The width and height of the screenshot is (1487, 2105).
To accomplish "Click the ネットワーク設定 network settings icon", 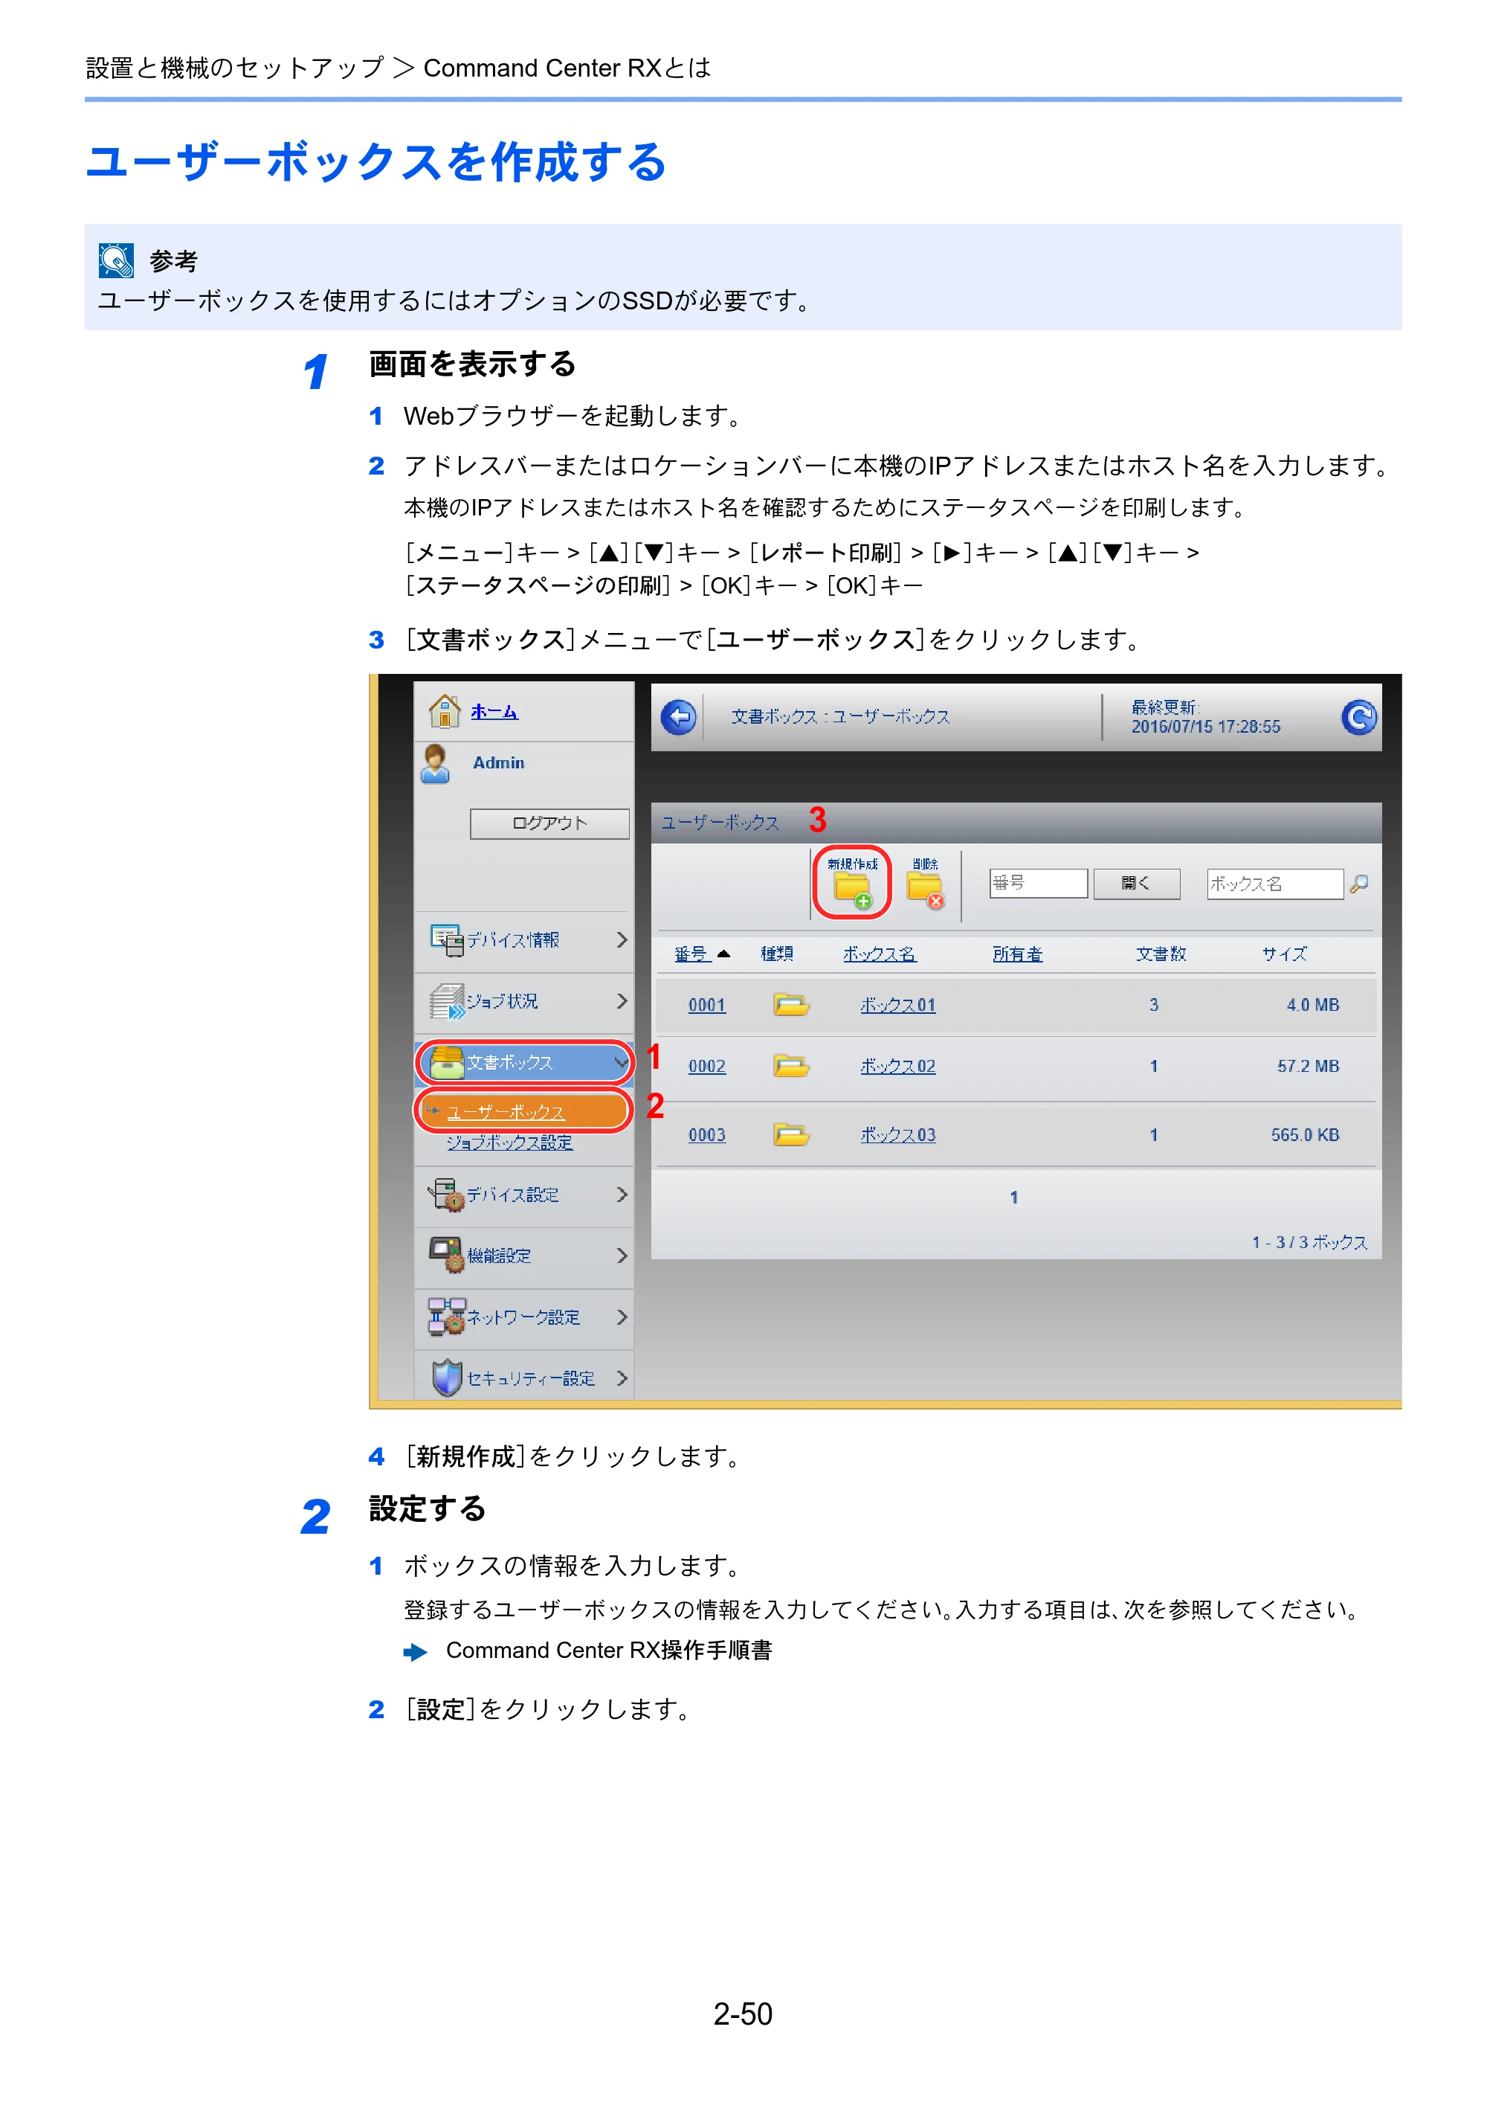I will pyautogui.click(x=447, y=1317).
